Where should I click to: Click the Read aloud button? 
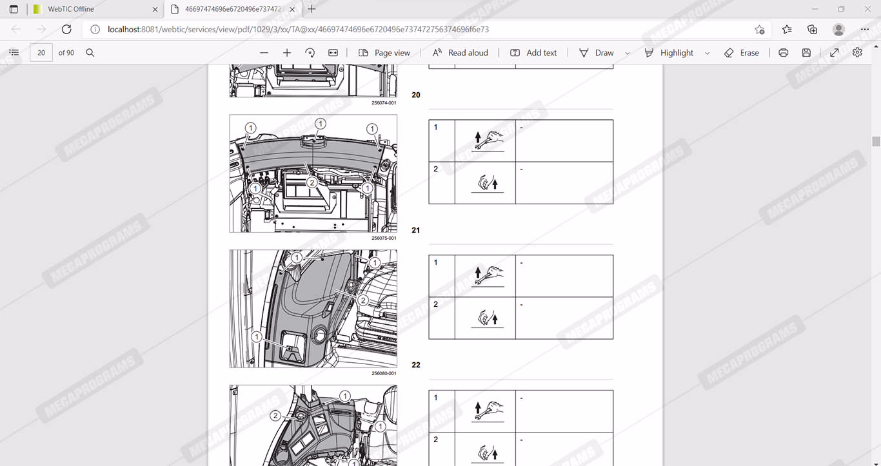460,53
